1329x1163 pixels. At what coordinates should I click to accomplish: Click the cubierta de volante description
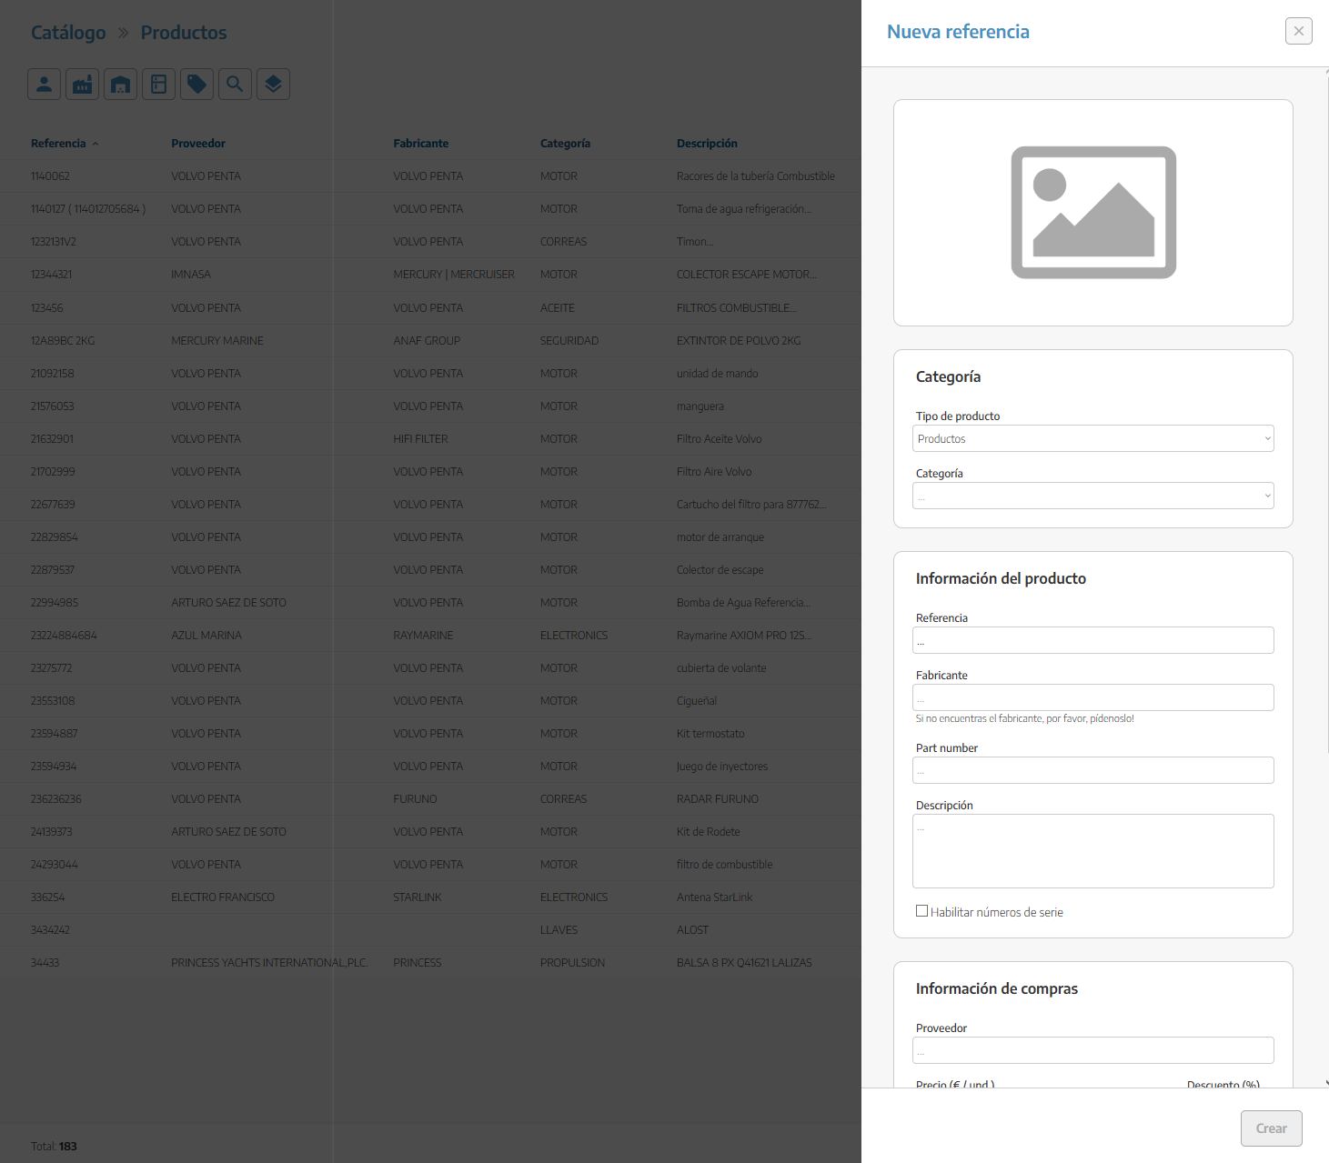coord(721,668)
